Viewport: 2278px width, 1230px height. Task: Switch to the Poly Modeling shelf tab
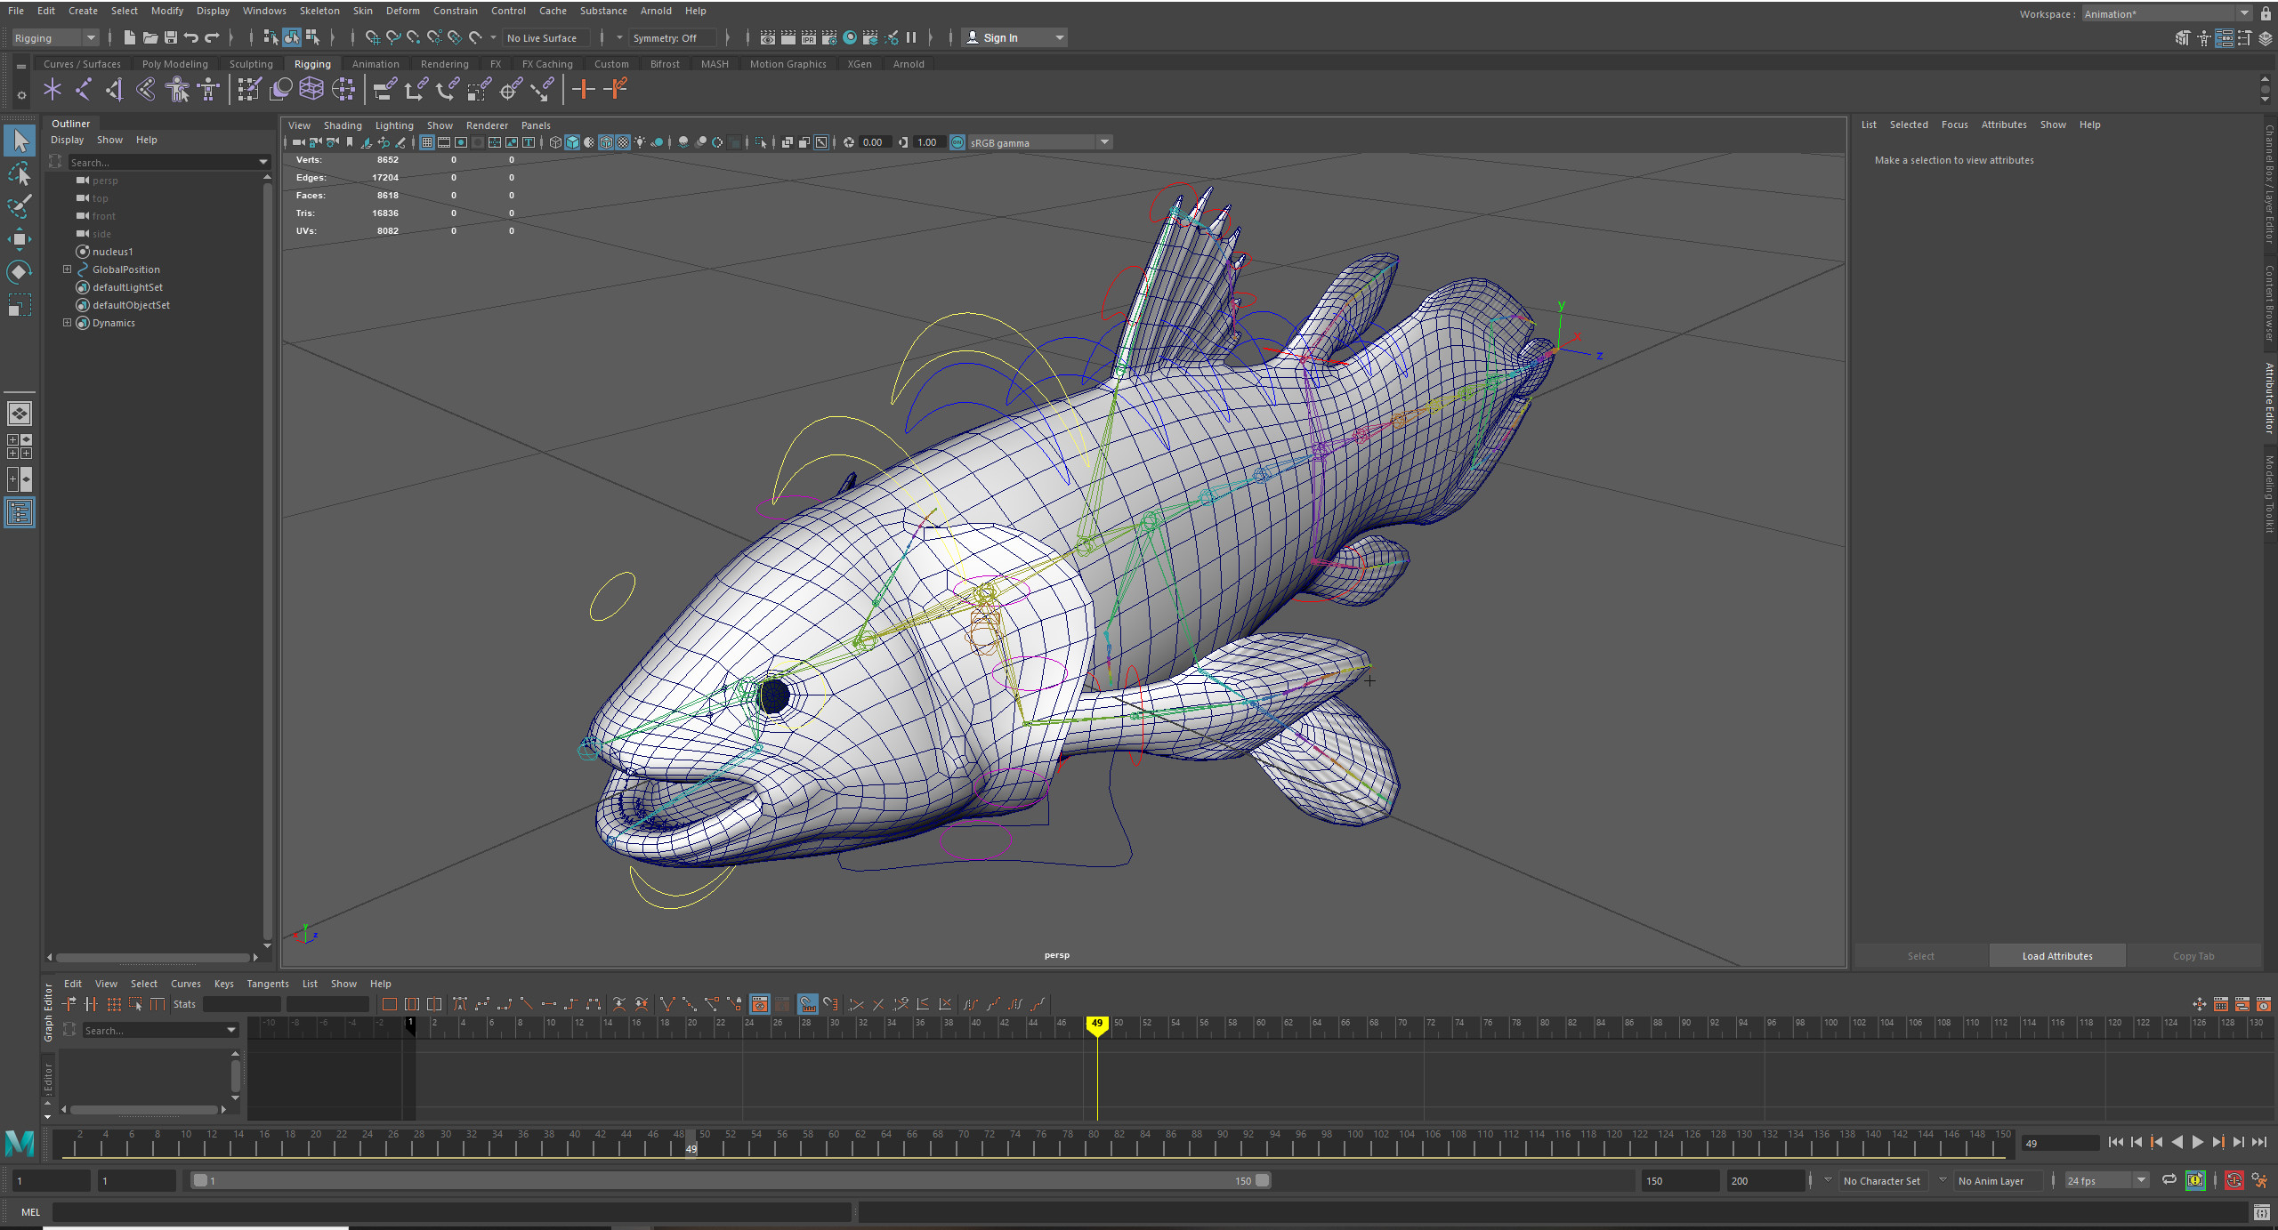(174, 64)
